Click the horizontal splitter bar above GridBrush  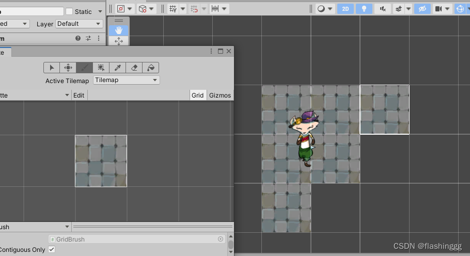coord(153,227)
